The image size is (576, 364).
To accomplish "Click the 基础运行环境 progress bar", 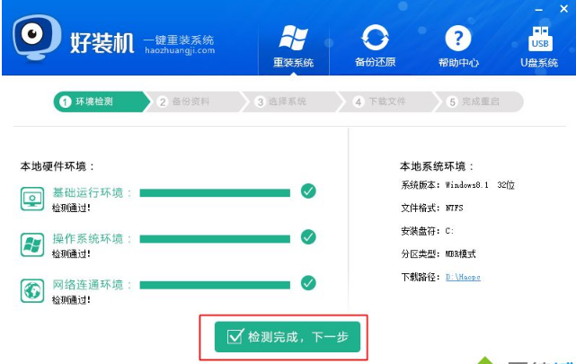I will coord(215,193).
